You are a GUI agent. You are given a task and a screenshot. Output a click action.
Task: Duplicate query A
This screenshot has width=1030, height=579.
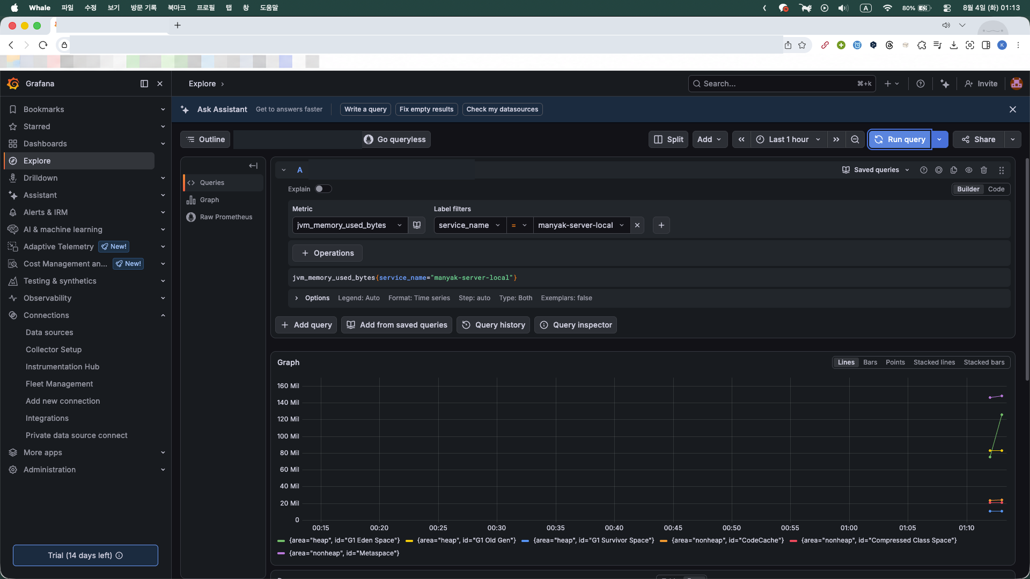click(x=954, y=170)
